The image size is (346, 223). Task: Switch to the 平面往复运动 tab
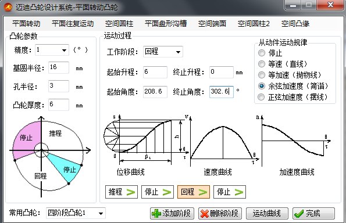coord(73,24)
